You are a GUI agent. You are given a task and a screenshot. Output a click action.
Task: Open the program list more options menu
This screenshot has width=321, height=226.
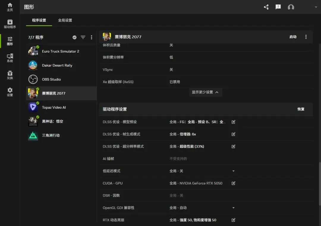[92, 37]
